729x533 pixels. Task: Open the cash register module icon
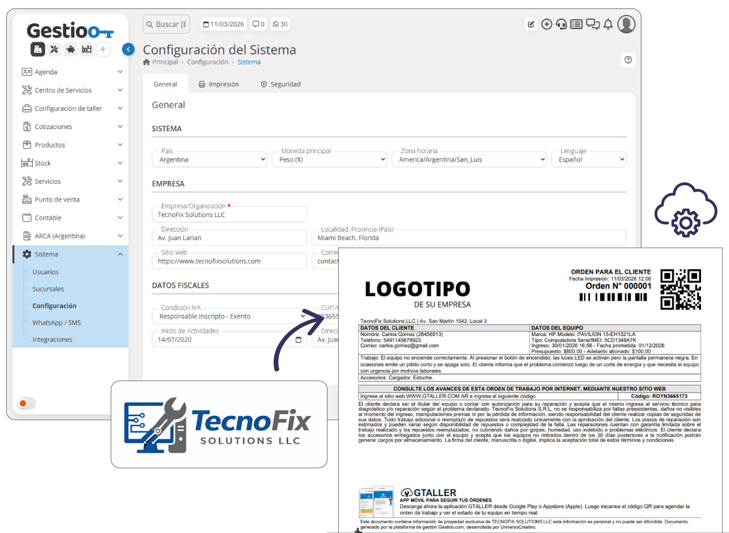coord(87,49)
